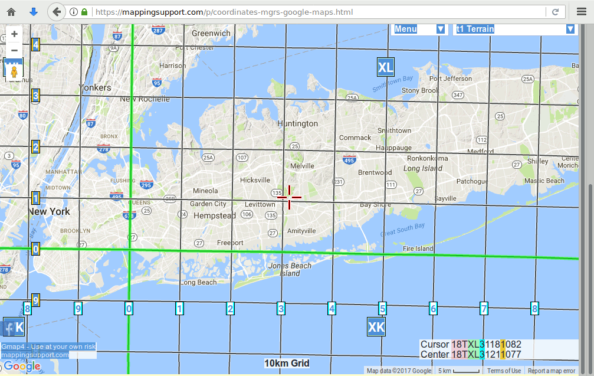Open the Menu dropdown on the map
This screenshot has height=376, width=594.
point(419,29)
